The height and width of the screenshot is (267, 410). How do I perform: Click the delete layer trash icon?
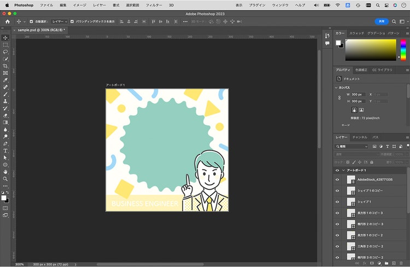pos(401,263)
